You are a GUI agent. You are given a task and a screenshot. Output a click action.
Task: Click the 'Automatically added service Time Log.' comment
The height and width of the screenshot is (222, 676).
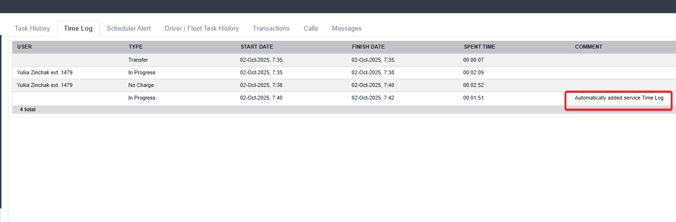point(620,98)
